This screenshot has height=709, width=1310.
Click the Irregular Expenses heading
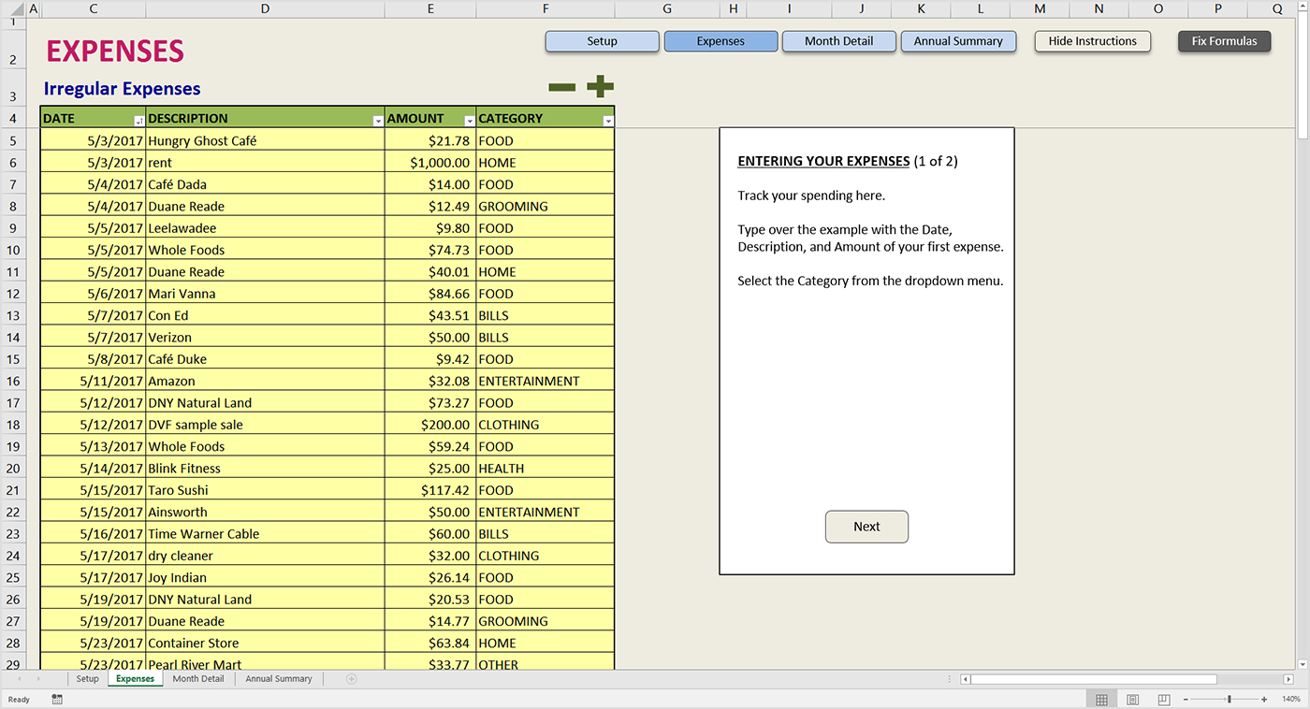[x=122, y=89]
